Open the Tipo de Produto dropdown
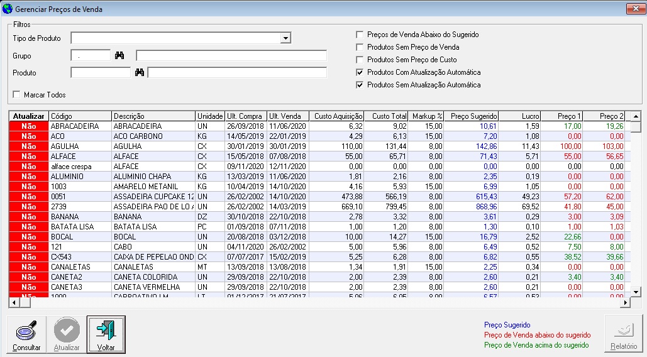This screenshot has height=357, width=647. tap(286, 38)
